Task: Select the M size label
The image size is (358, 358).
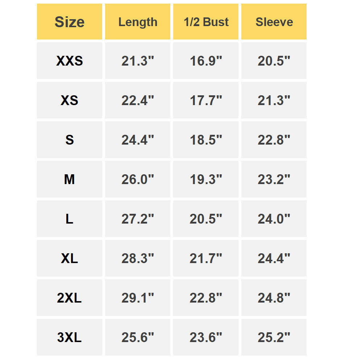Action: (x=69, y=179)
